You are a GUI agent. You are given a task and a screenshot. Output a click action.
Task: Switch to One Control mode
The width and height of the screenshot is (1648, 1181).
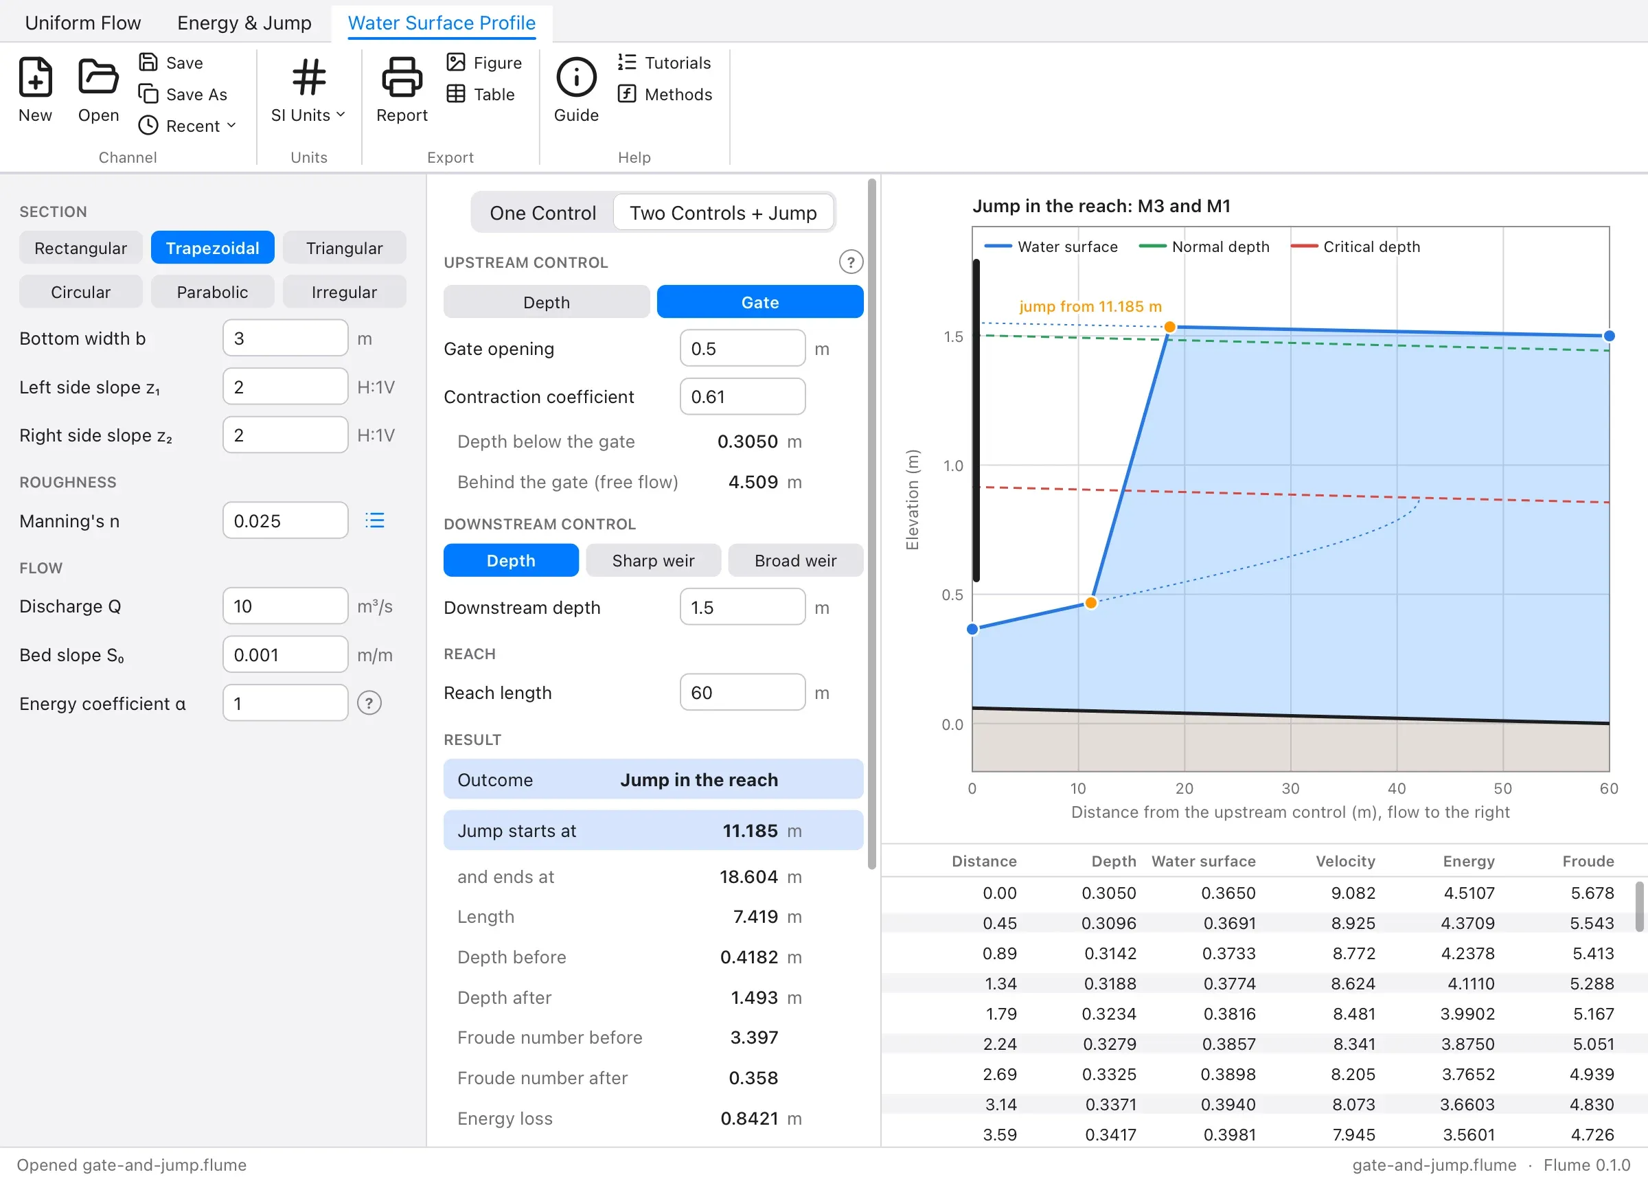click(x=542, y=213)
